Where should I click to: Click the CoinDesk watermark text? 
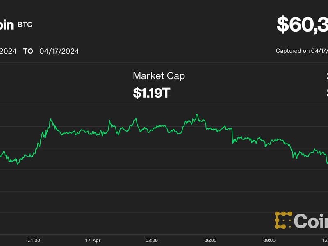click(311, 221)
